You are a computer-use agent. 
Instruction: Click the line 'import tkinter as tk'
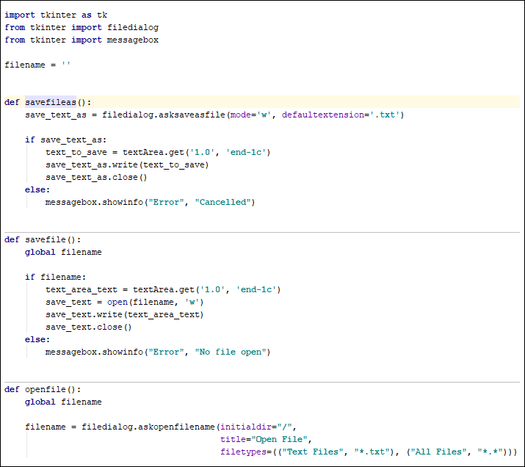click(x=56, y=15)
